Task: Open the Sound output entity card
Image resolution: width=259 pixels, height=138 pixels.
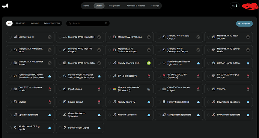Action: 80,102
